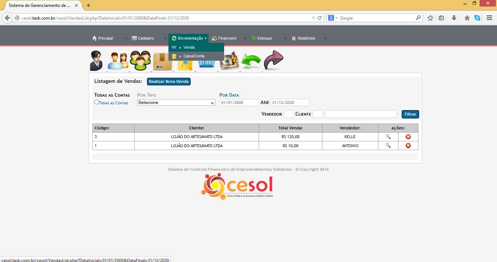Choose Venda from the Movimentação submenu
This screenshot has height=262, width=497.
[189, 48]
